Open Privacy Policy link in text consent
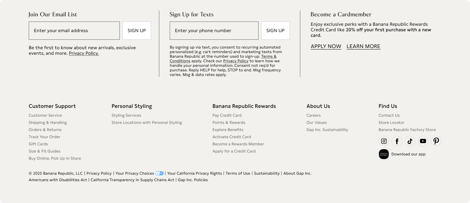The image size is (470, 203). (236, 61)
